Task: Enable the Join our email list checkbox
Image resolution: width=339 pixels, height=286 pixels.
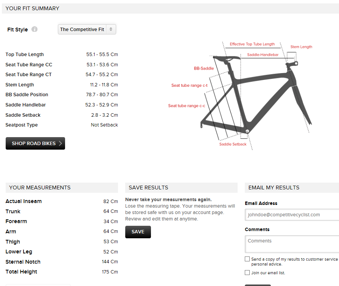Action: point(247,273)
